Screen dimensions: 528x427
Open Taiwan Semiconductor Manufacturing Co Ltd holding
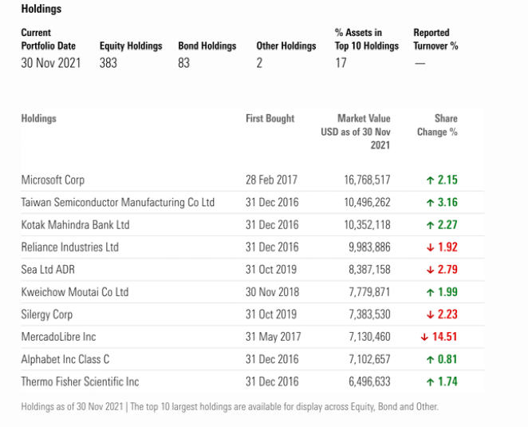coord(118,202)
